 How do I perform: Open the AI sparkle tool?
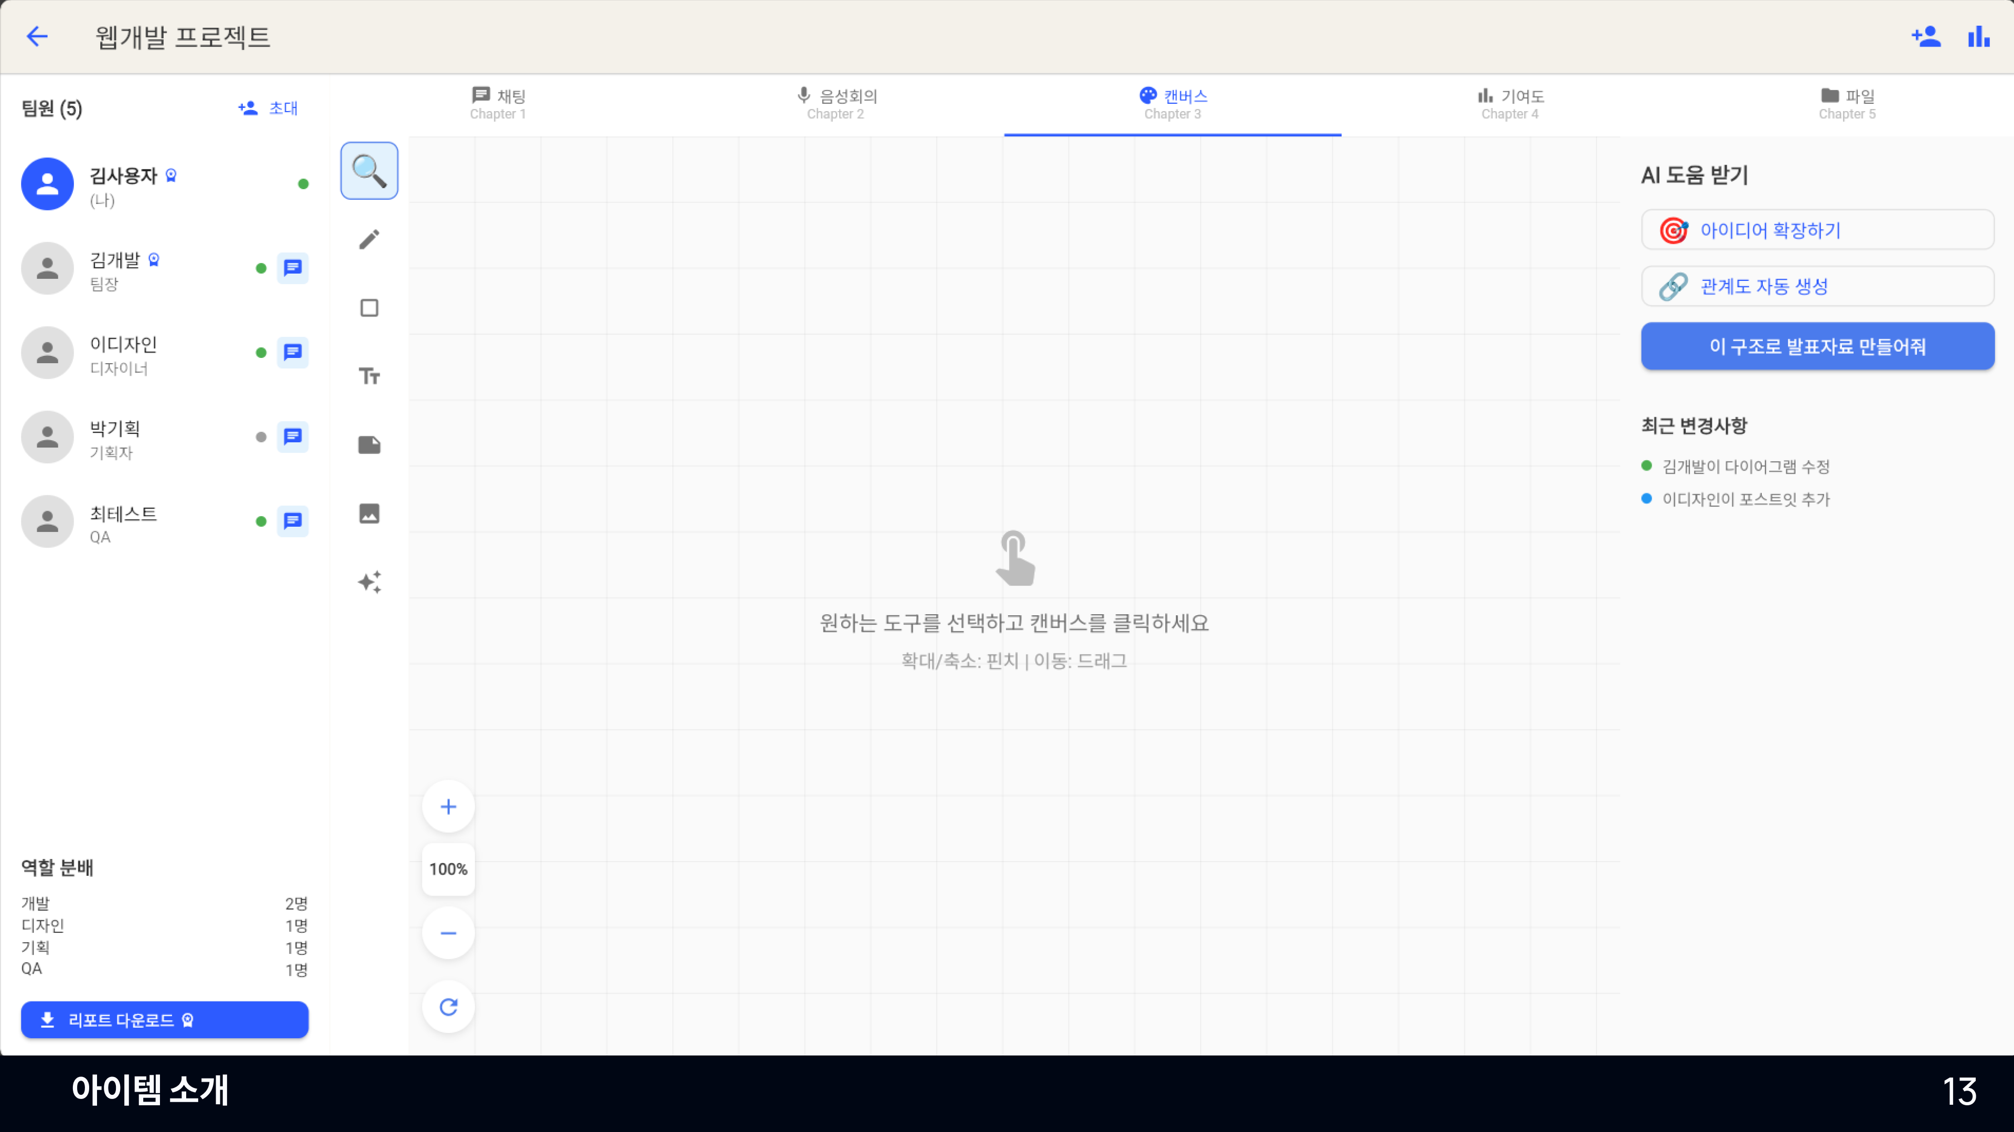[x=369, y=582]
